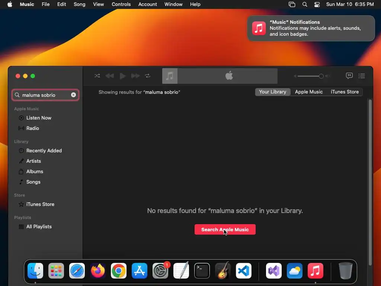Open the Account menu
Screen dimensions: 381x286
click(147, 4)
